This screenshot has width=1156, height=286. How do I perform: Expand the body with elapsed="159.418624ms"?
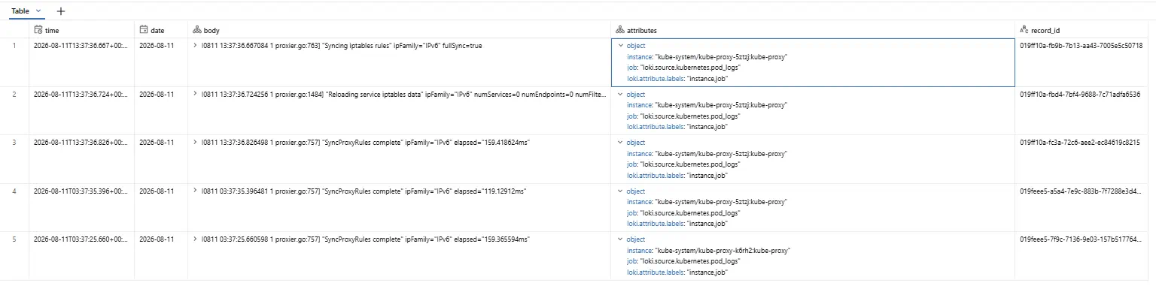196,143
